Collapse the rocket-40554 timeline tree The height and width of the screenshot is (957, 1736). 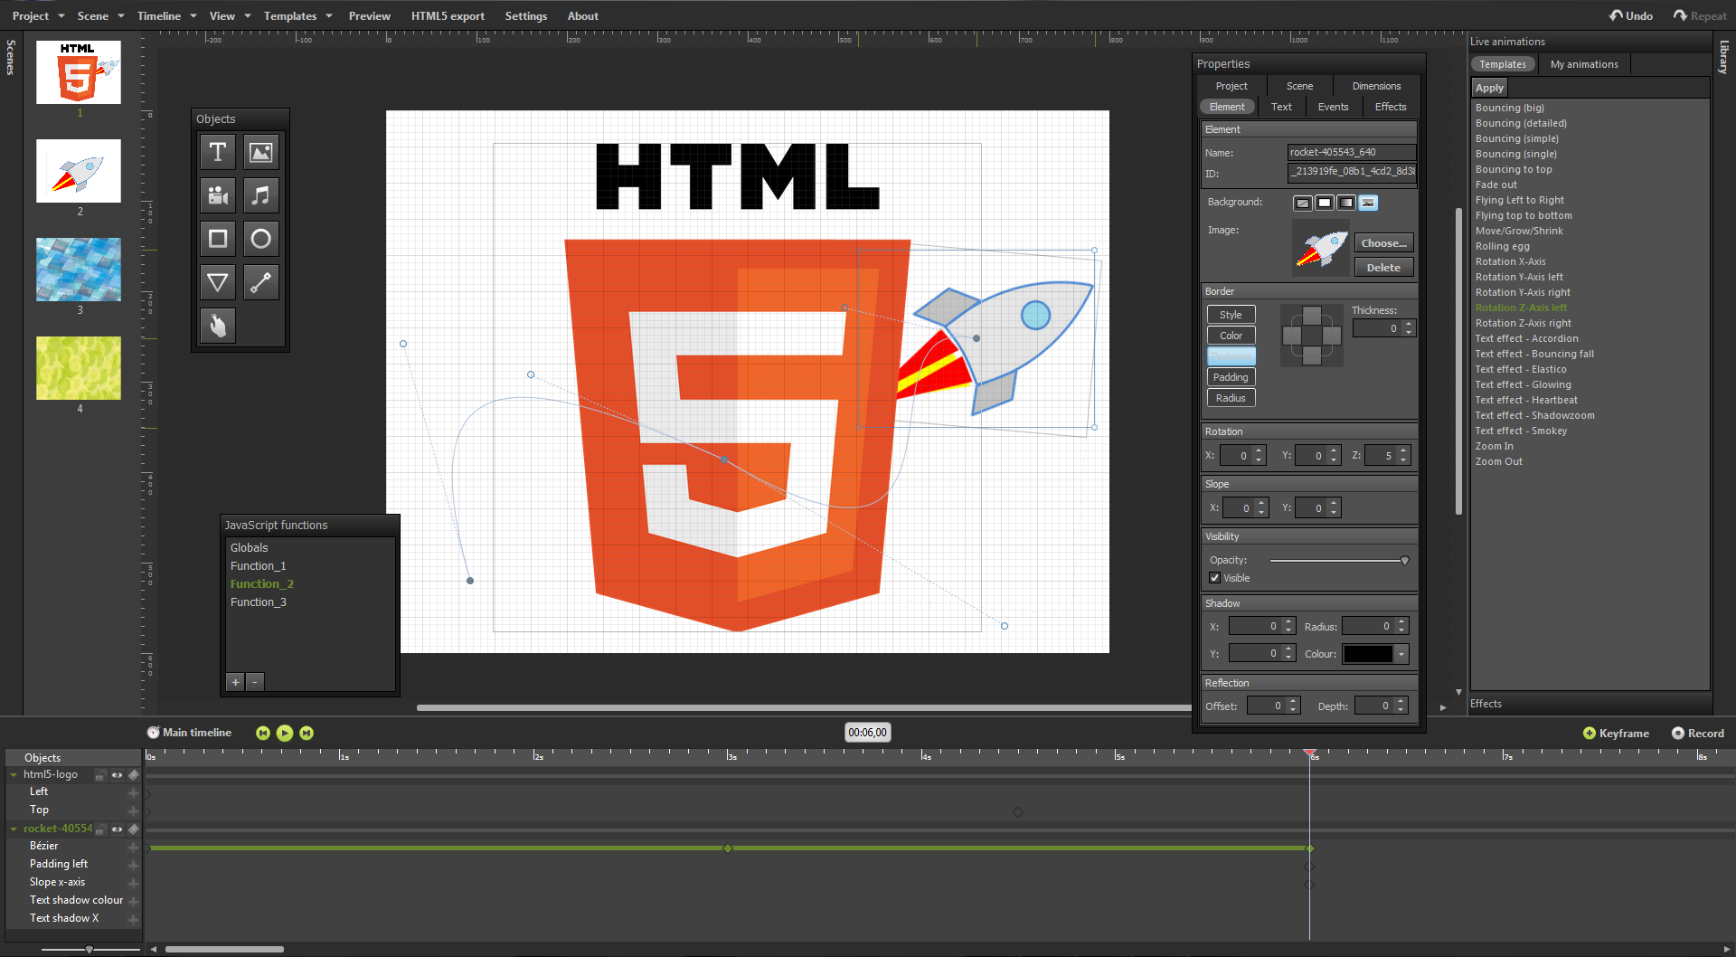click(x=14, y=829)
